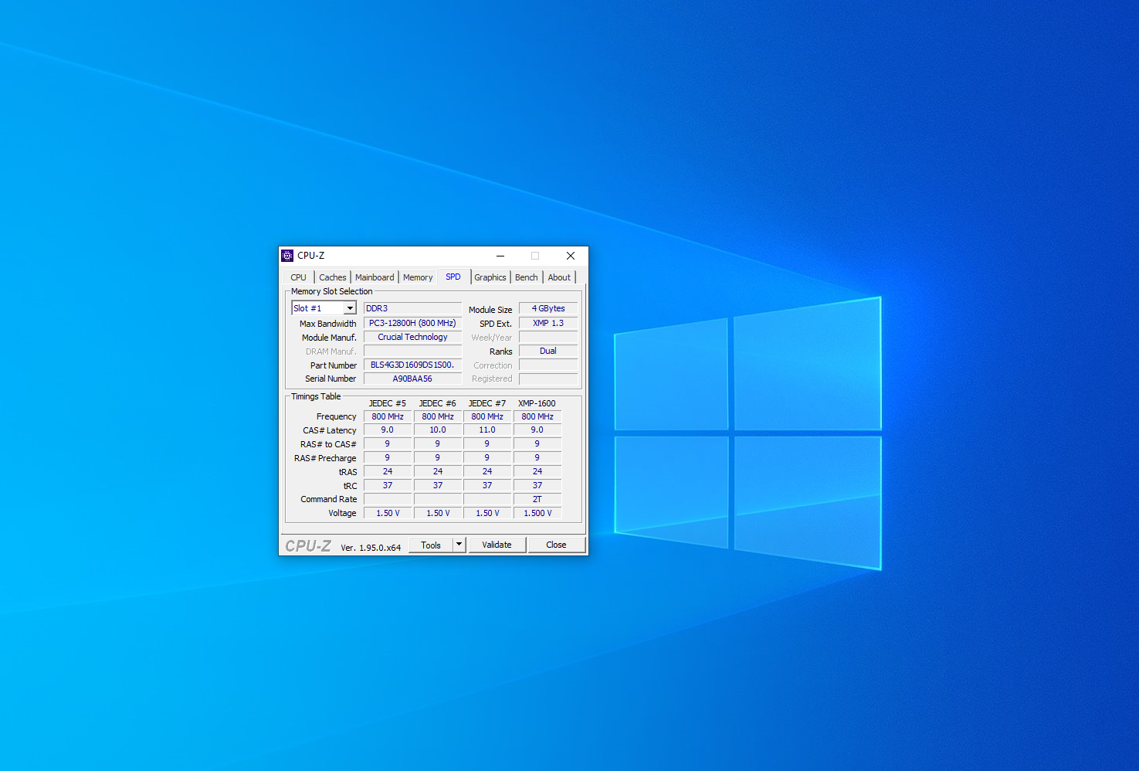Click the CPU-Z title bar app icon
This screenshot has height=771, width=1139.
pos(287,256)
